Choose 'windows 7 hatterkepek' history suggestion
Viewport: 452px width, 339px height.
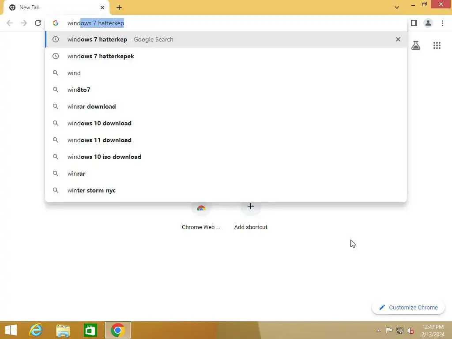(x=226, y=56)
